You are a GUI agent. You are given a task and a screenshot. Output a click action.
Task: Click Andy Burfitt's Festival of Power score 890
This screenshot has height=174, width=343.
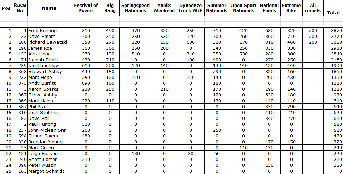(x=86, y=83)
